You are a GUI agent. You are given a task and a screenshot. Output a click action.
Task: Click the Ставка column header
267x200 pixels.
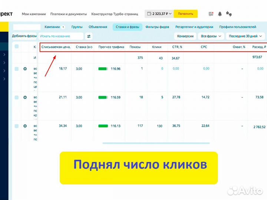tap(84, 47)
